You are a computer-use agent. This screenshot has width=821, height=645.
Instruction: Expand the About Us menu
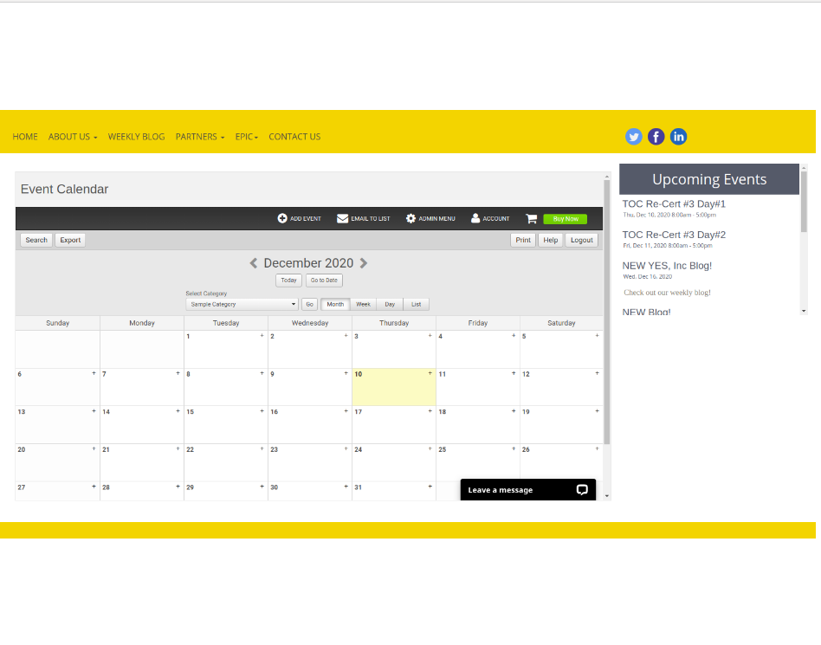point(73,137)
